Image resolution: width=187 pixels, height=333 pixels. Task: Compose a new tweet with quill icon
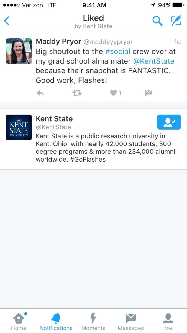pyautogui.click(x=176, y=21)
